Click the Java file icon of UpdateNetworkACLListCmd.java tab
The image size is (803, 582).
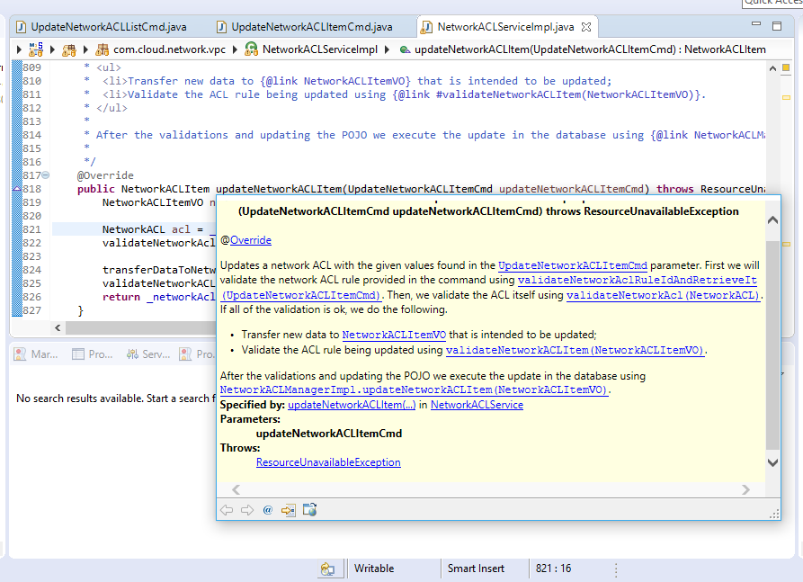[21, 27]
